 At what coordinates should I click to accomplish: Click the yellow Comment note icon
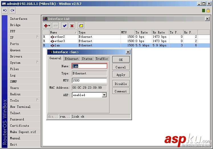pos(81,26)
